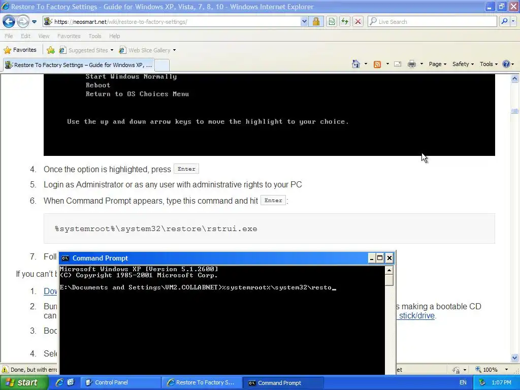This screenshot has height=390, width=520.
Task: Click the Live Search input box
Action: 432,21
